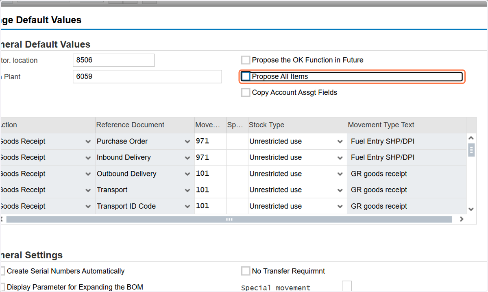Select the Stock Type column header

point(297,125)
